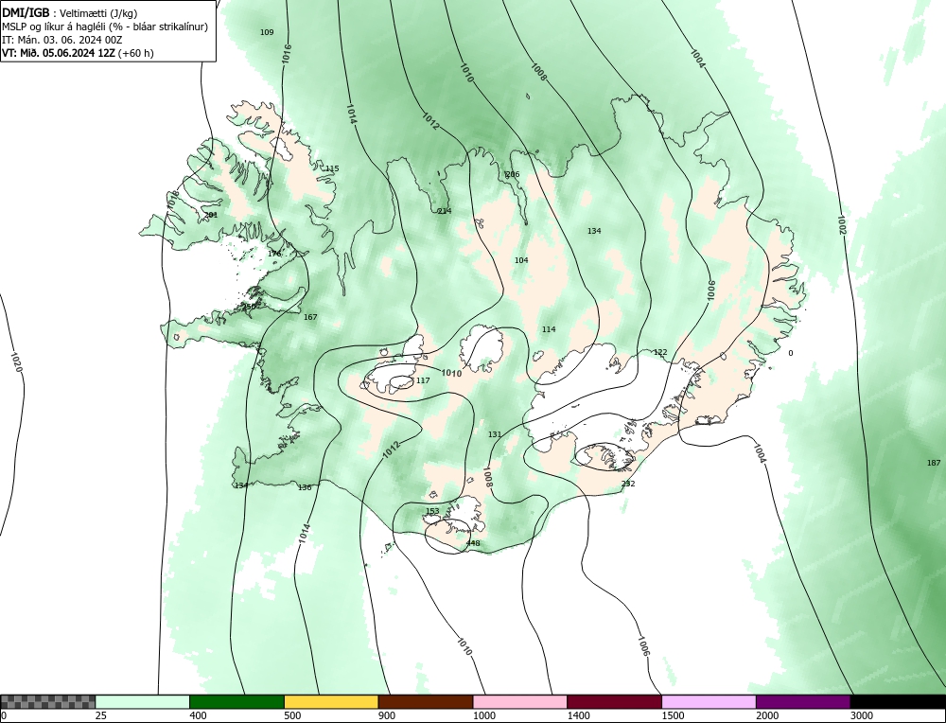Click the legend tick label 400

pyautogui.click(x=198, y=715)
